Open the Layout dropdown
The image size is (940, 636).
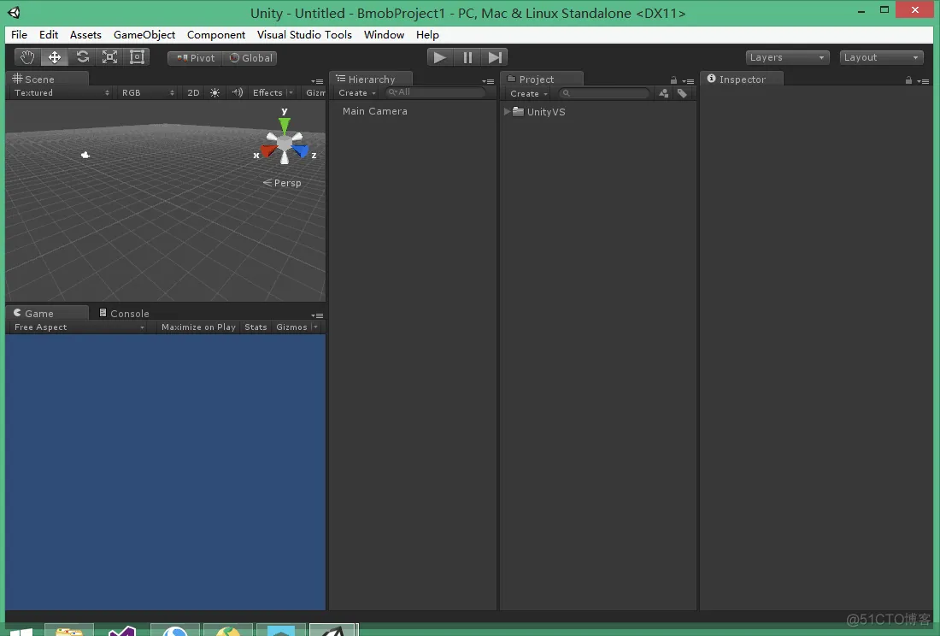pyautogui.click(x=881, y=57)
